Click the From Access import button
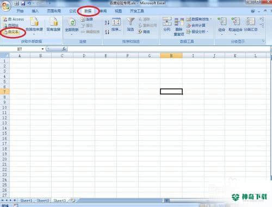Viewport: 272px width, 207px height. 14,19
